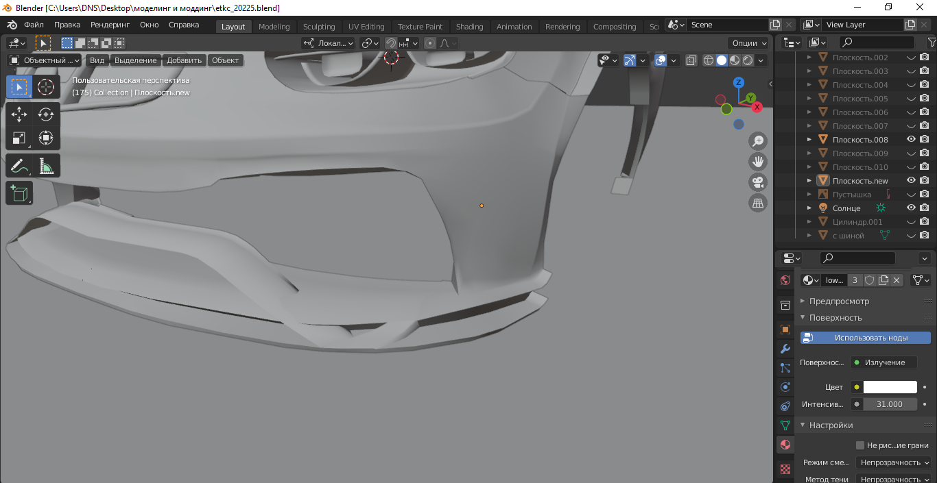Toggle visibility of Солнце light
This screenshot has height=483, width=937.
point(912,208)
